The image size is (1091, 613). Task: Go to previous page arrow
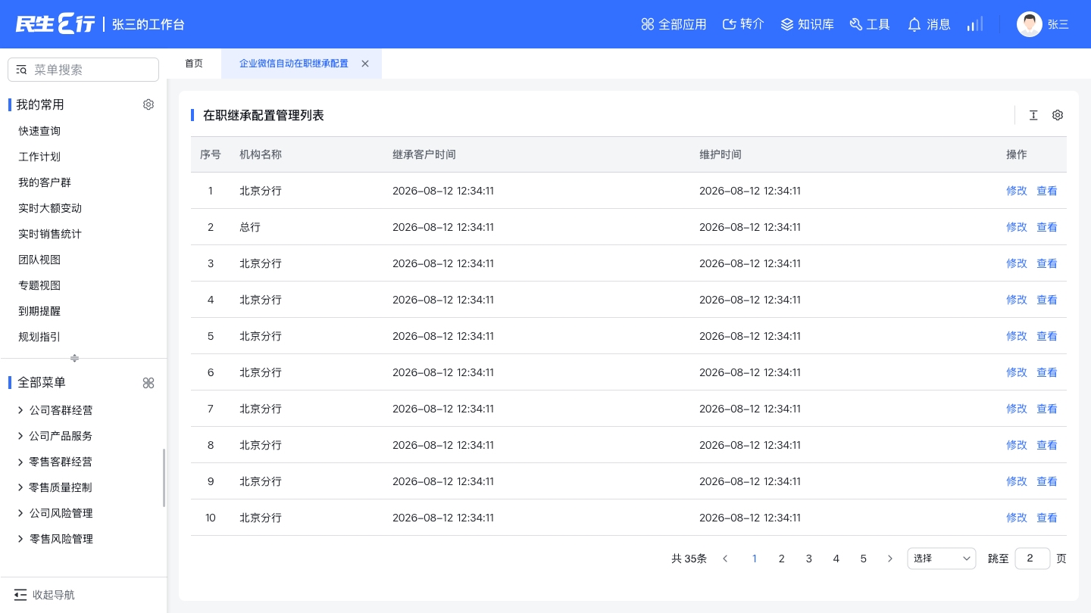725,559
